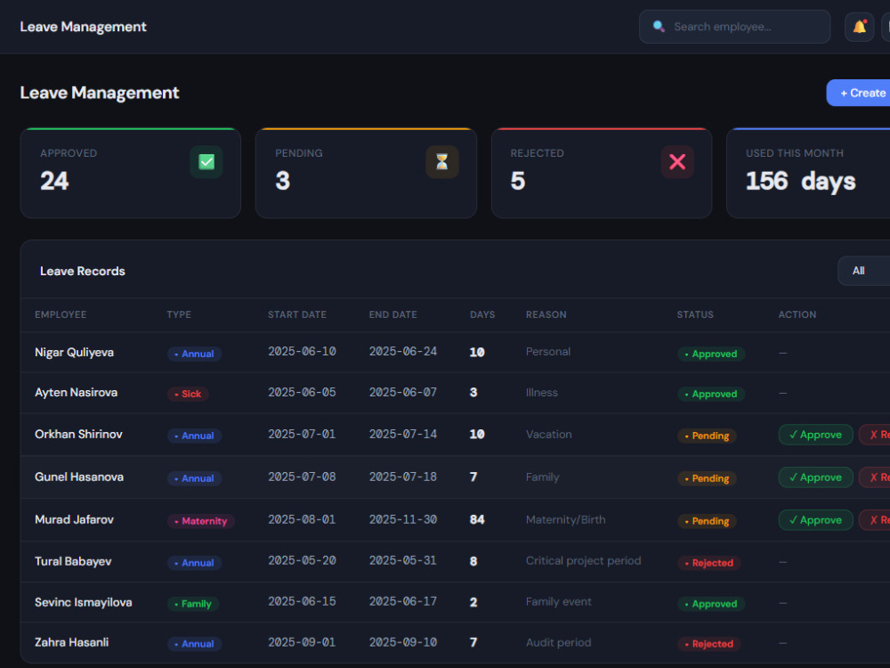Click Pending status for Orkhan Shirinov
The image size is (890, 668).
click(x=708, y=436)
